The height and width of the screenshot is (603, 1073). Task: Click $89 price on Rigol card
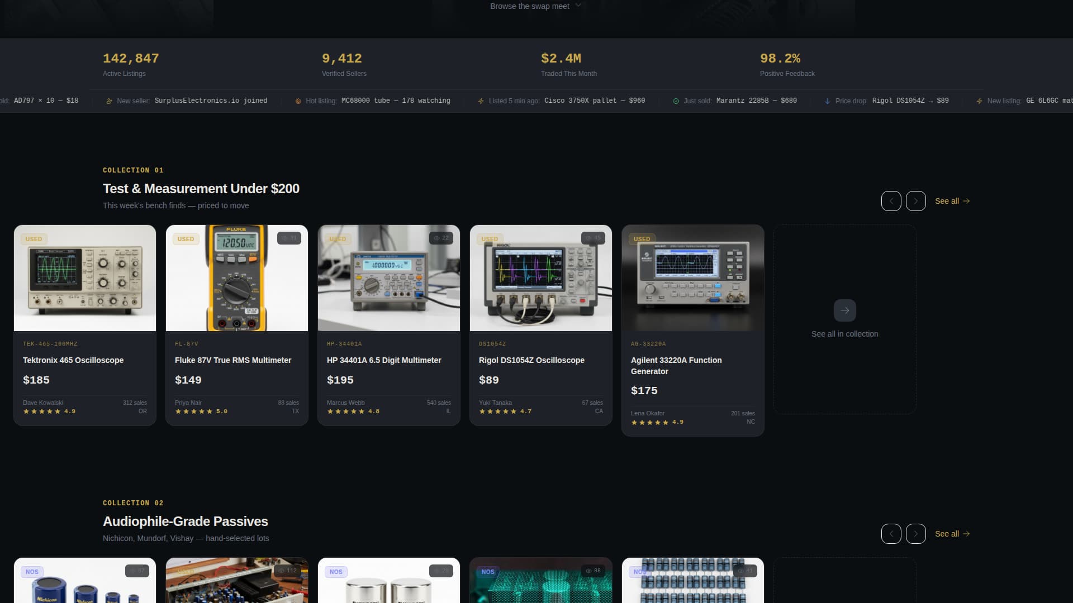[x=489, y=380]
